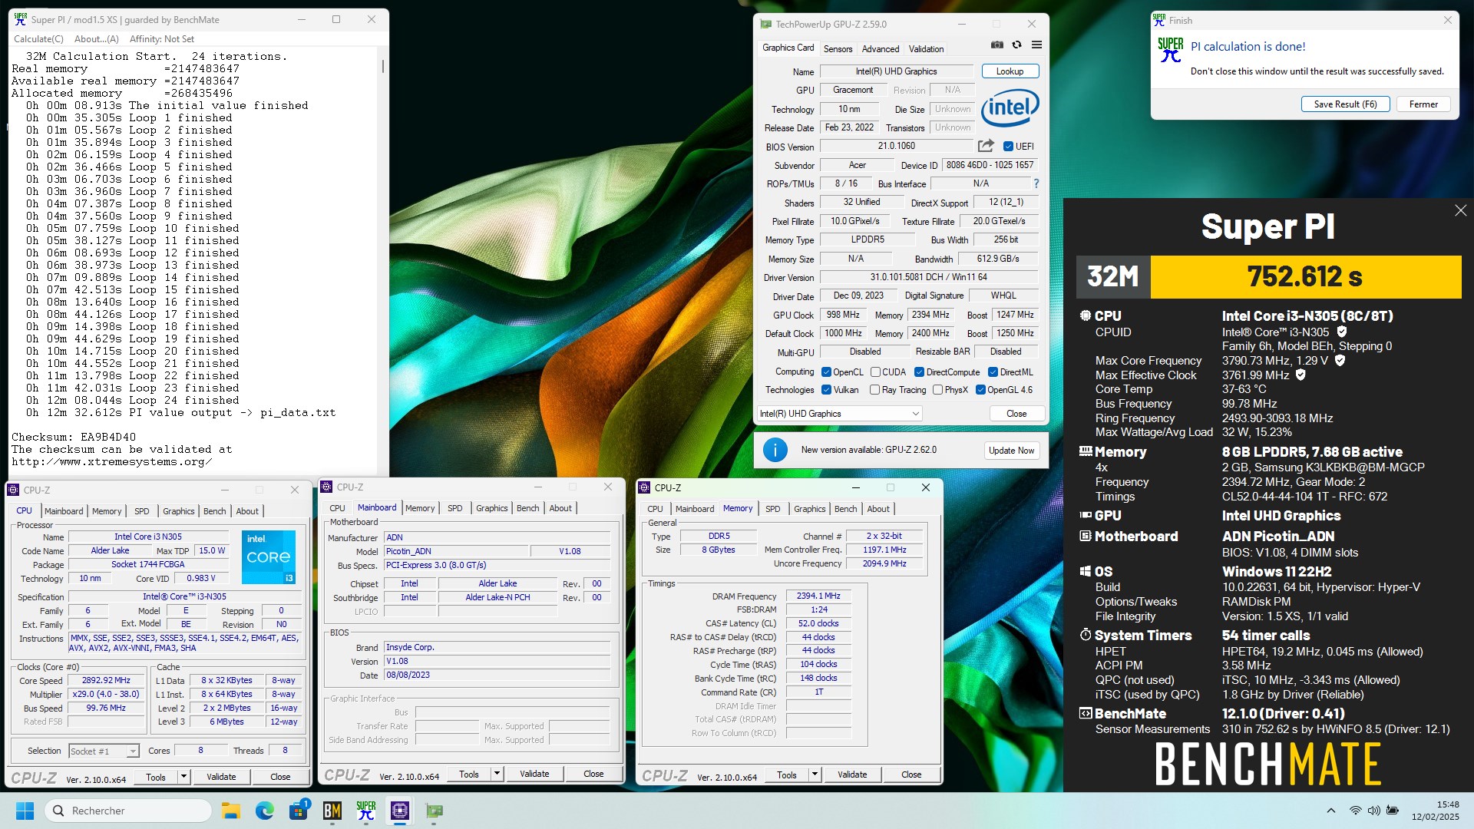Click the Rechercher taskbar search box
The width and height of the screenshot is (1474, 829).
pyautogui.click(x=128, y=811)
